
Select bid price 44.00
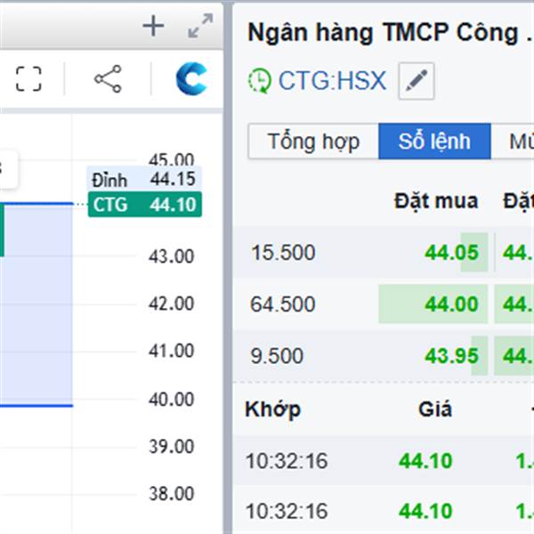tap(451, 304)
